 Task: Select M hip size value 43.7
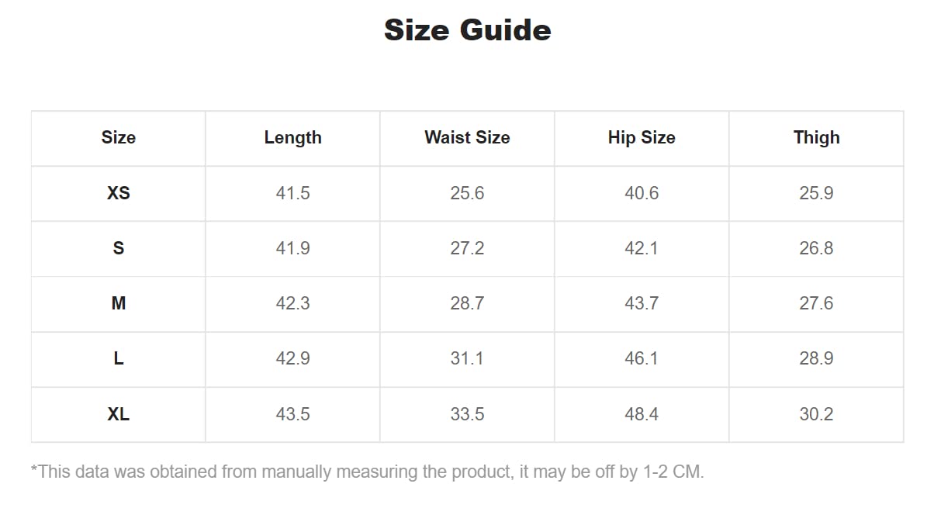tap(642, 303)
